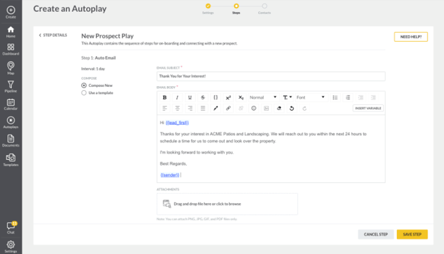Click the unlink icon
Screen dimensions: 444x254
pos(241,108)
